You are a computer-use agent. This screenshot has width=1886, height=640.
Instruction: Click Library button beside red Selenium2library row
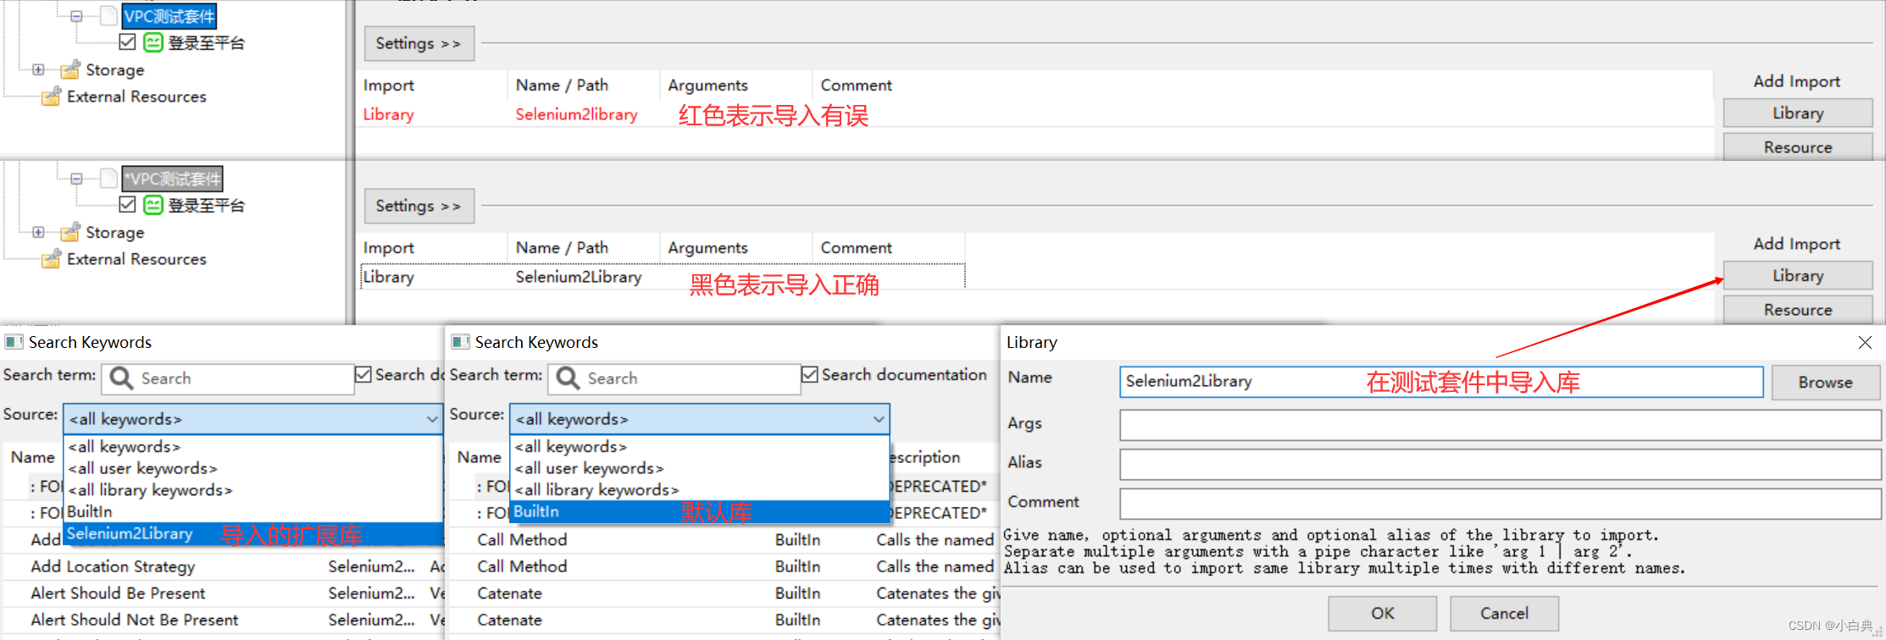1798,113
